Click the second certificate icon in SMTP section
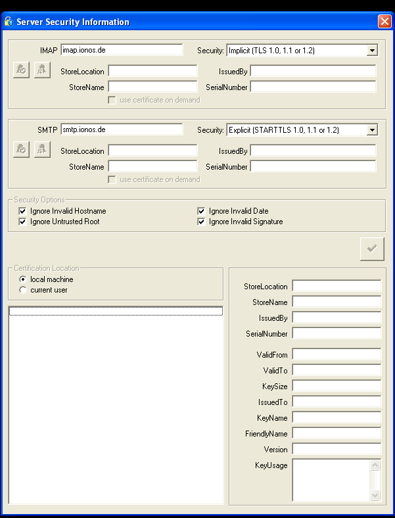The image size is (395, 518). coord(41,150)
